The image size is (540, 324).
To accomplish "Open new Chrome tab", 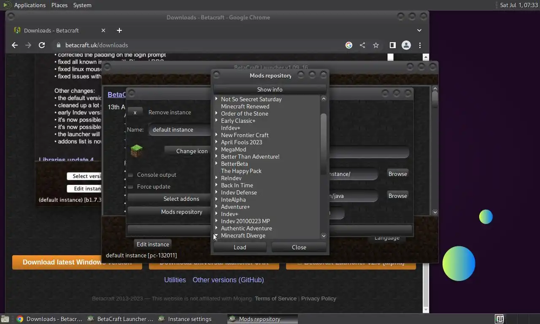I will [x=119, y=30].
